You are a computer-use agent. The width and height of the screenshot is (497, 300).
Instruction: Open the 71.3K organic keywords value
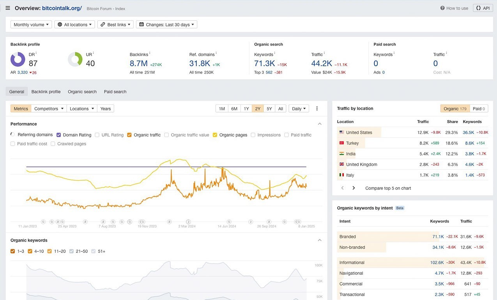tap(265, 64)
